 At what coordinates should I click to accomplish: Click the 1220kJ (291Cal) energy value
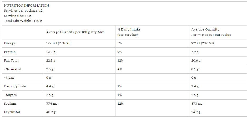click(58, 43)
